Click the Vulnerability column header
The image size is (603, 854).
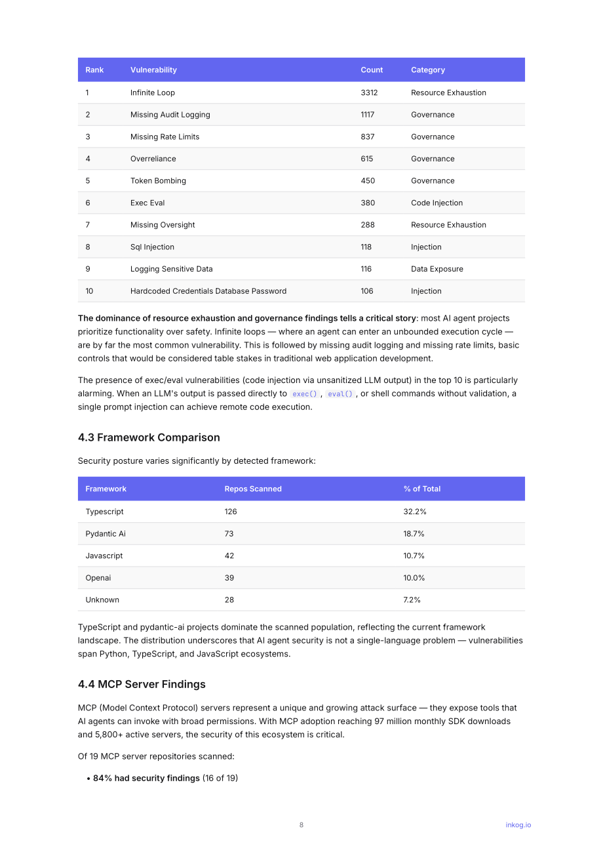153,70
